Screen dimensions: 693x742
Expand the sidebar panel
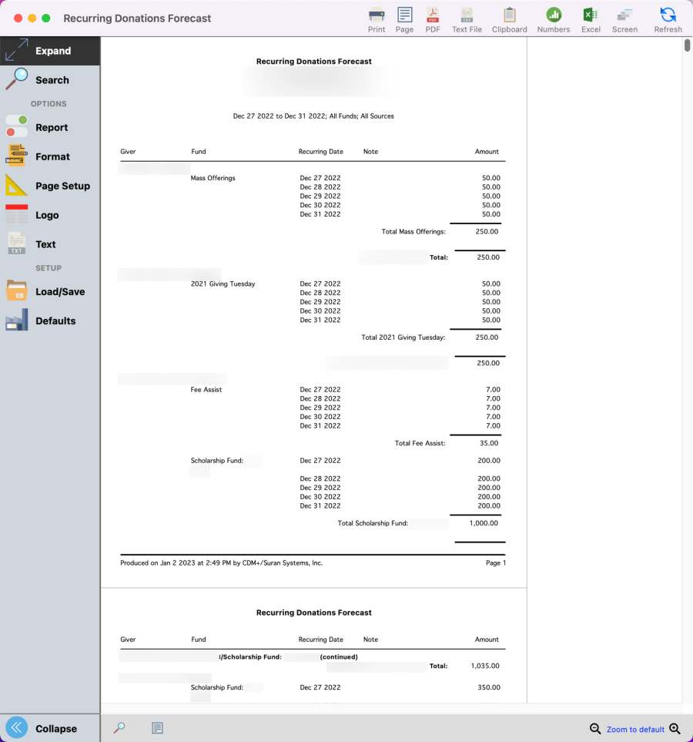click(x=50, y=51)
